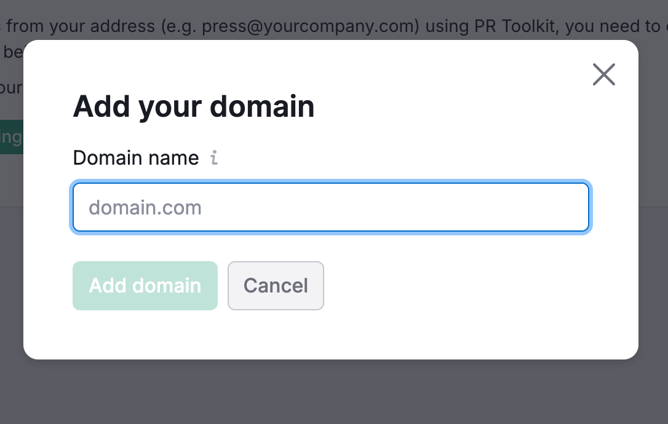
Task: Select the information icon next to the label
Action: point(213,158)
